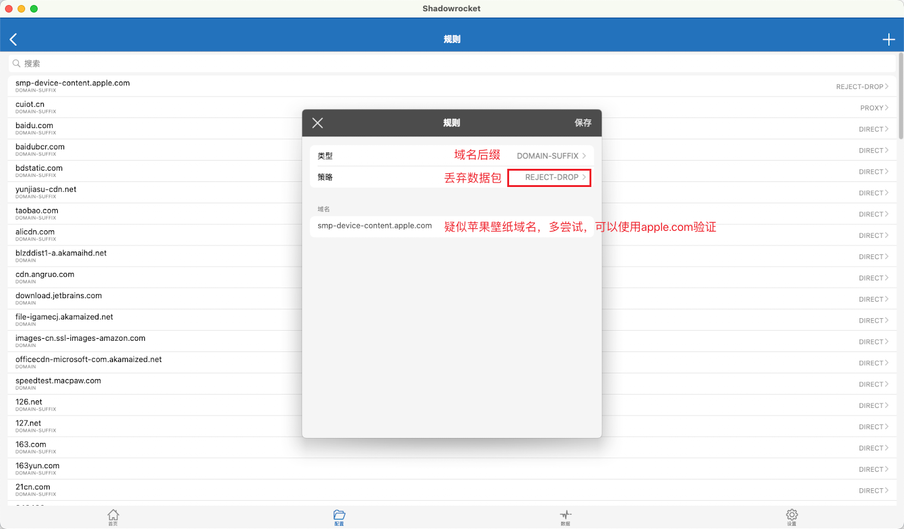The width and height of the screenshot is (904, 529).
Task: Select the 163yun.com rule row
Action: 452,469
